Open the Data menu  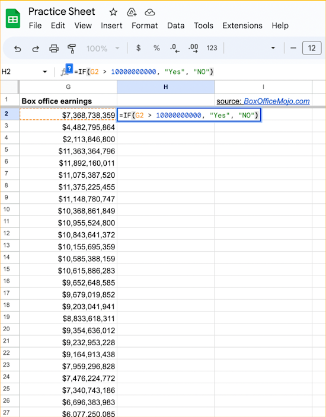[175, 25]
